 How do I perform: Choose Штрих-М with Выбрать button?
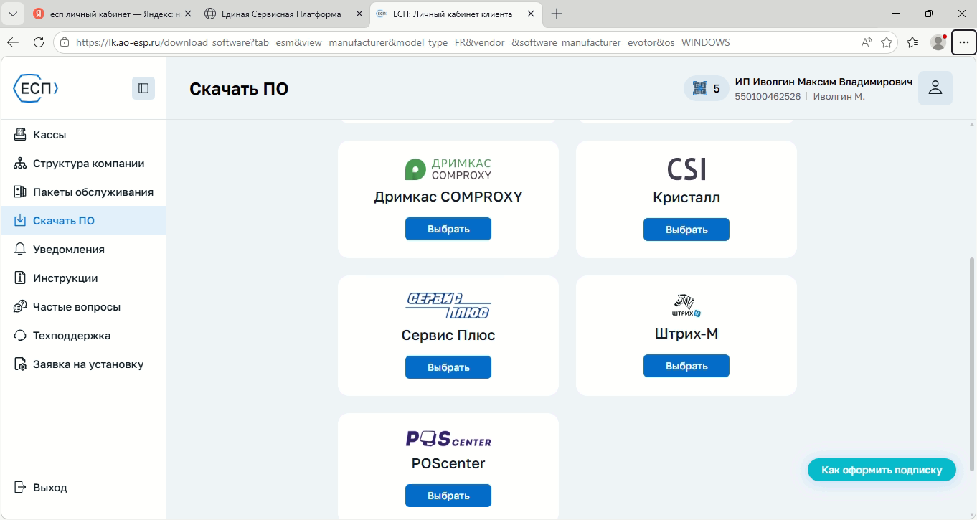tap(686, 366)
